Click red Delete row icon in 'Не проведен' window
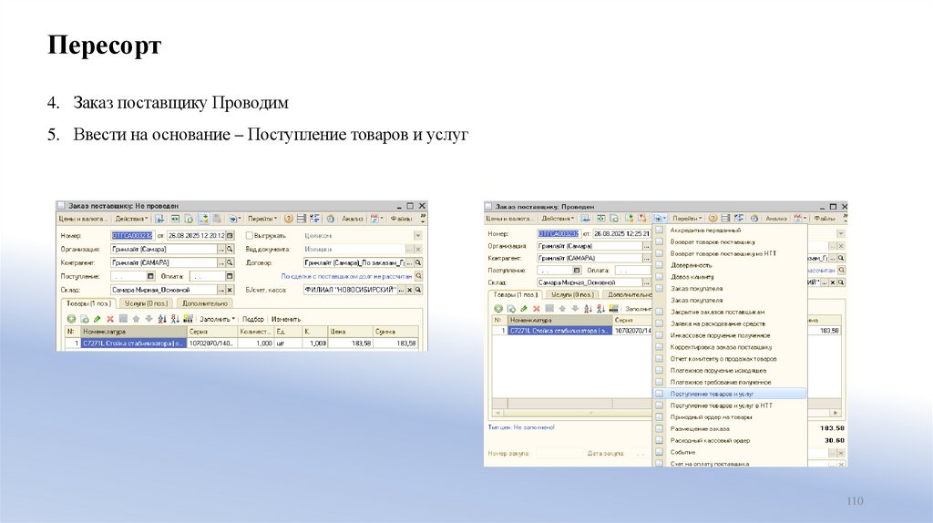933x523 pixels. point(110,319)
